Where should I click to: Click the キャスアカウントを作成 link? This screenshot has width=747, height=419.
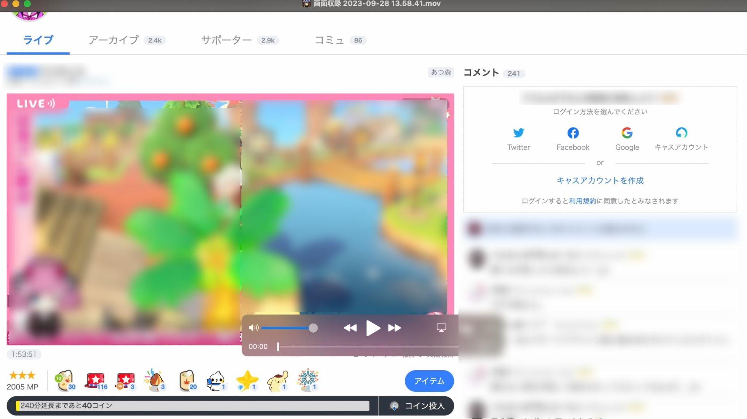coord(600,180)
